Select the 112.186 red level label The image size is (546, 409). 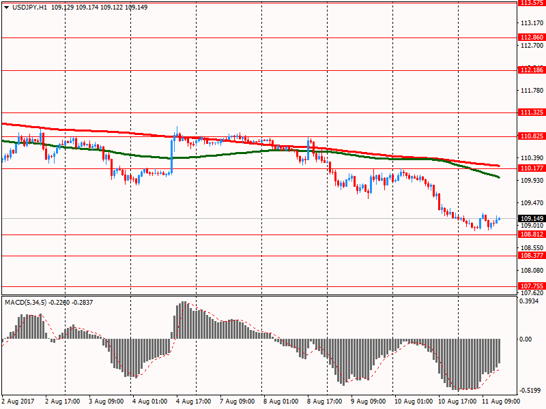click(532, 70)
